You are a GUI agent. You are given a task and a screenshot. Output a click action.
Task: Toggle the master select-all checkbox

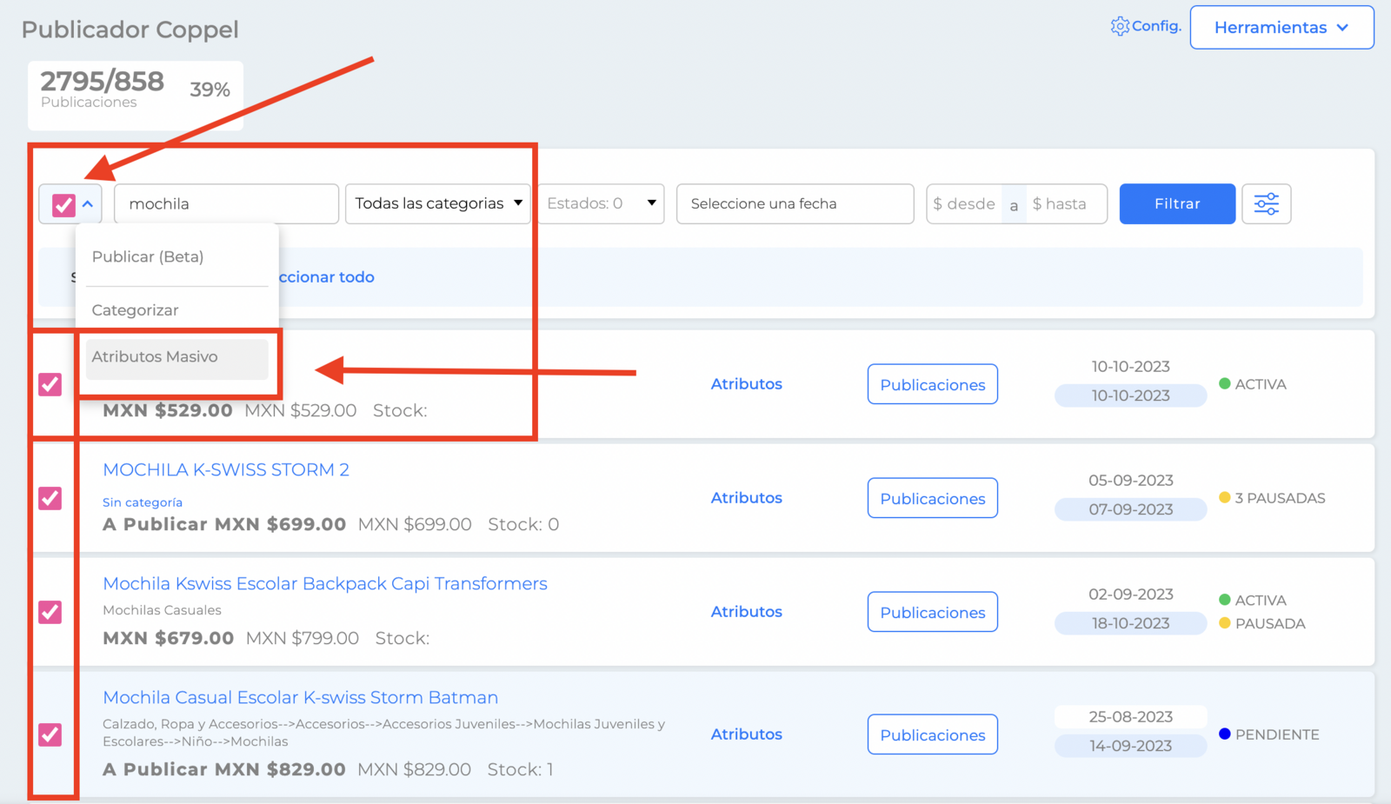[x=63, y=204]
